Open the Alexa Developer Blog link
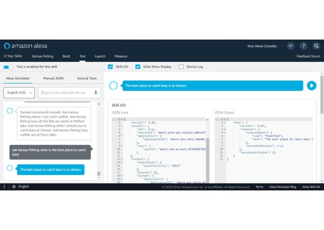The height and width of the screenshot is (230, 324). coord(283,187)
